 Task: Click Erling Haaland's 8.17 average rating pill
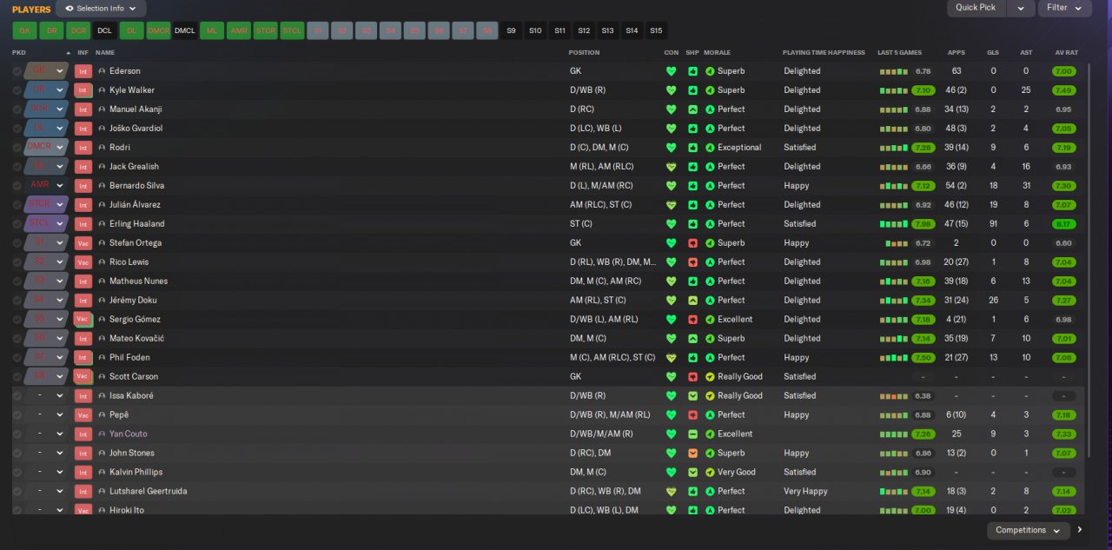coord(1063,224)
